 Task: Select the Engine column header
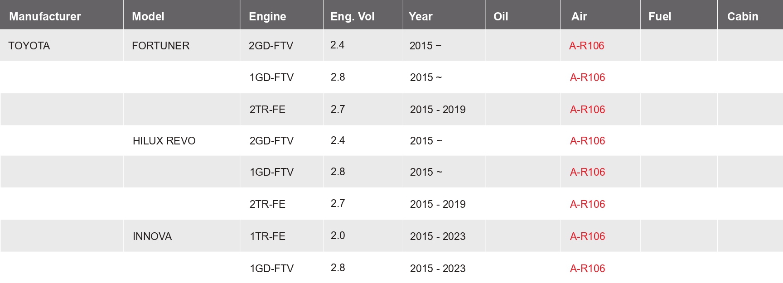pyautogui.click(x=267, y=16)
